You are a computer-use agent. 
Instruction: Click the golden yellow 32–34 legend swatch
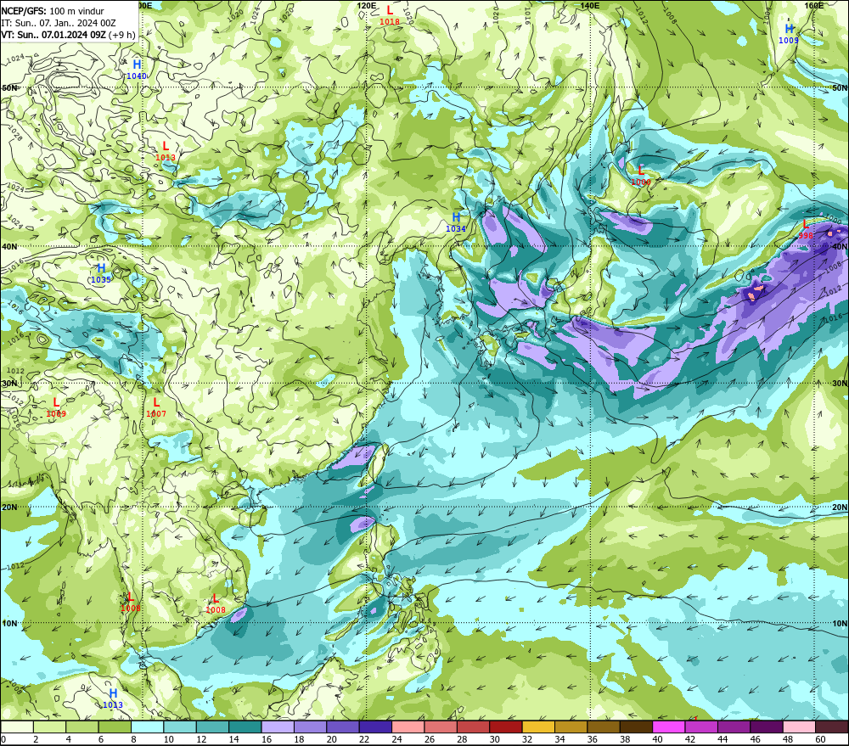(538, 726)
